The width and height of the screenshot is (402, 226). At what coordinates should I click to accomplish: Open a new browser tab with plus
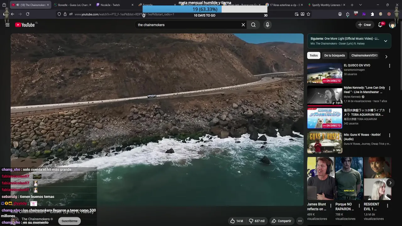[x=352, y=5]
